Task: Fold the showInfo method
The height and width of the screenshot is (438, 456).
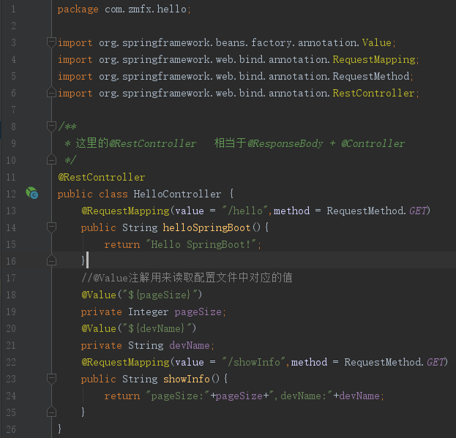Action: pyautogui.click(x=51, y=379)
